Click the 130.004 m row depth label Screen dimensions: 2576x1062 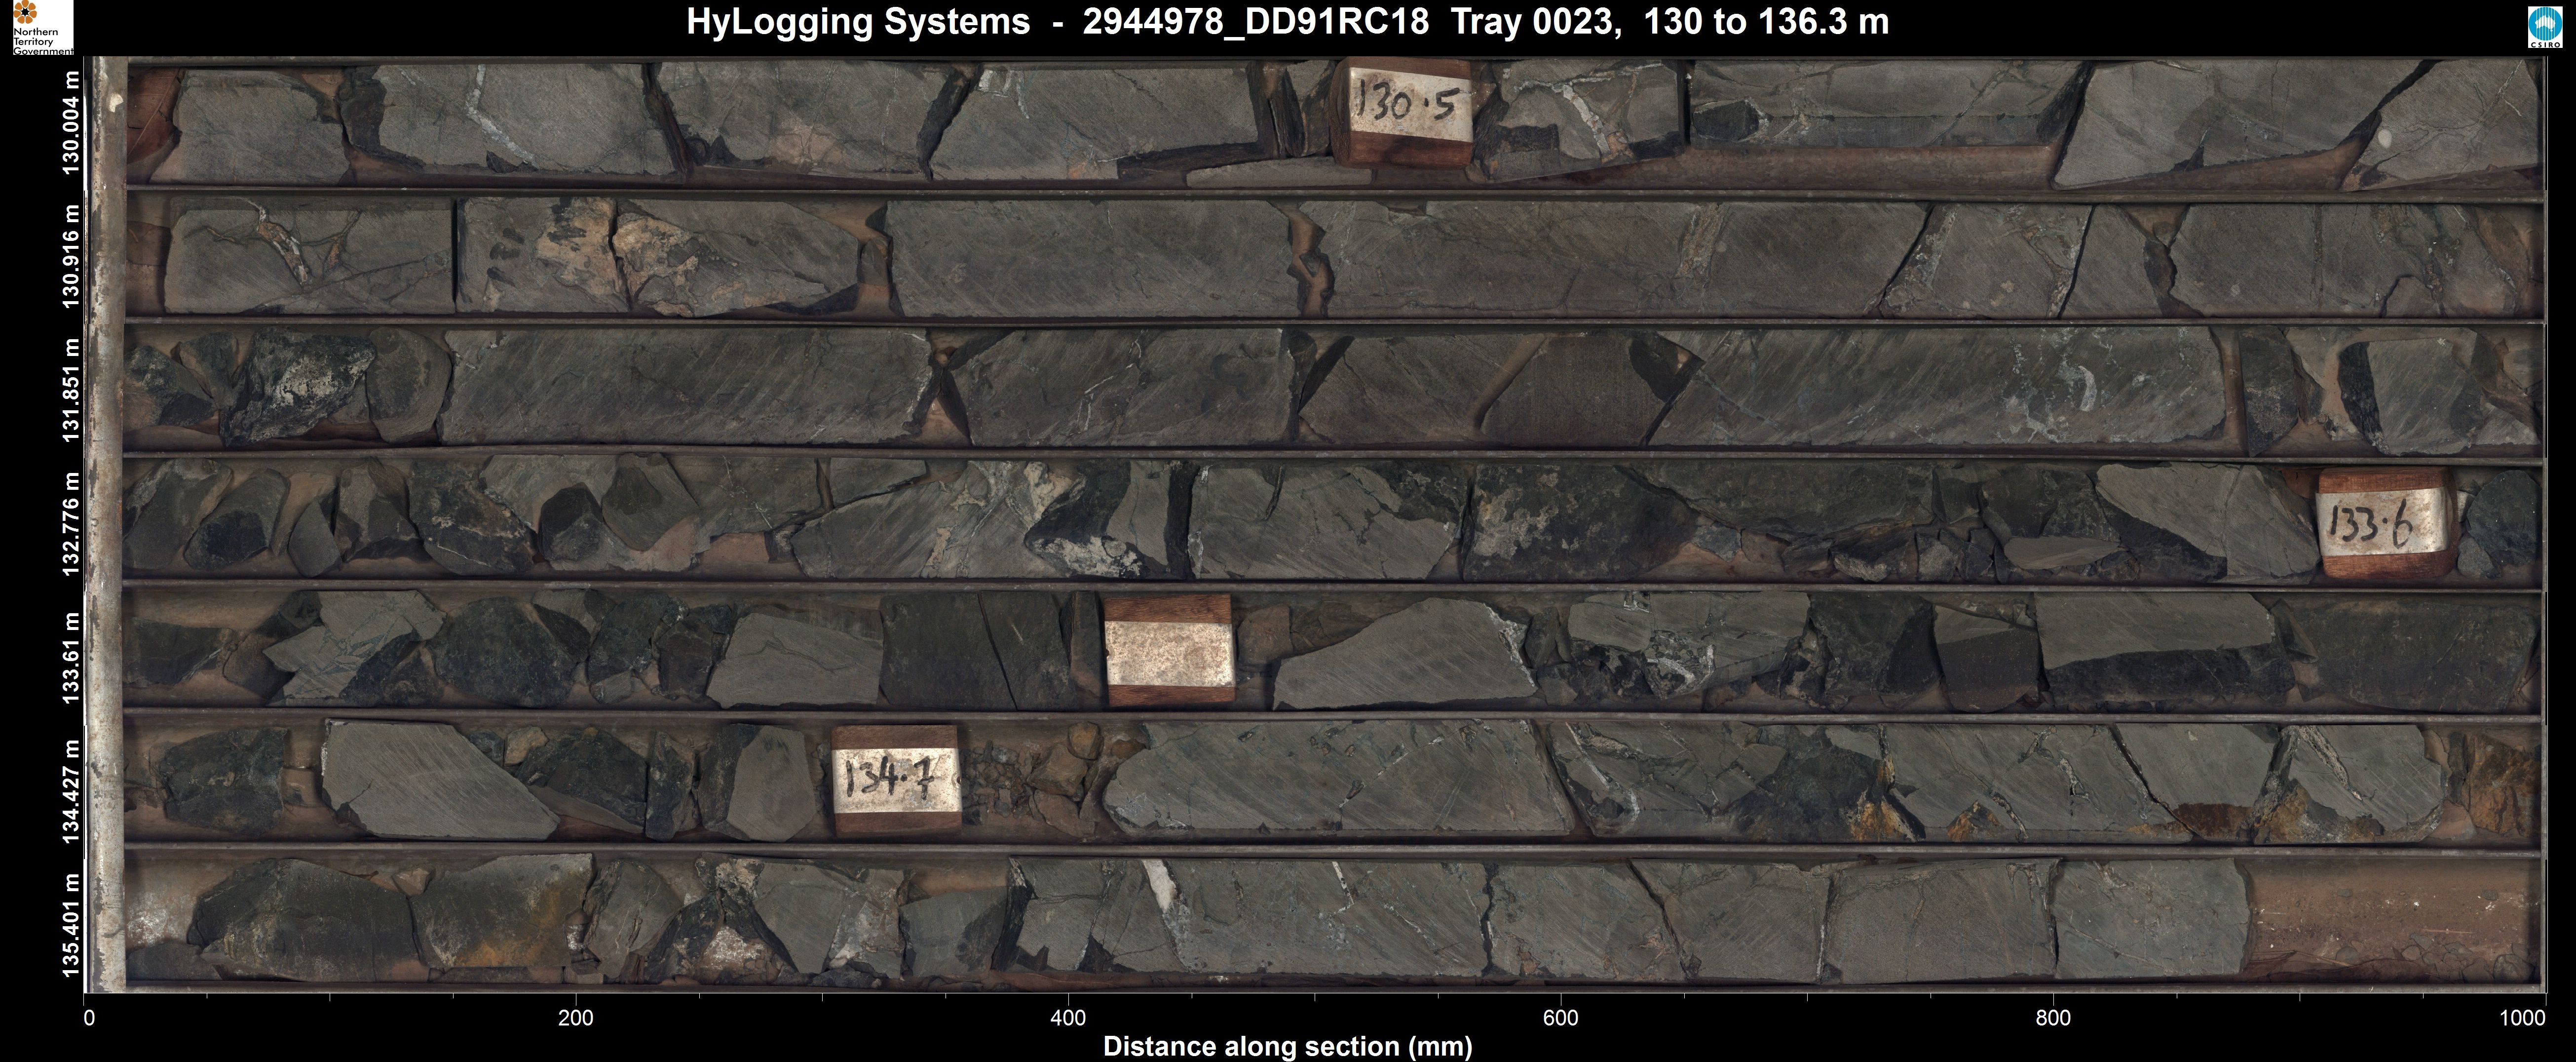[x=71, y=122]
